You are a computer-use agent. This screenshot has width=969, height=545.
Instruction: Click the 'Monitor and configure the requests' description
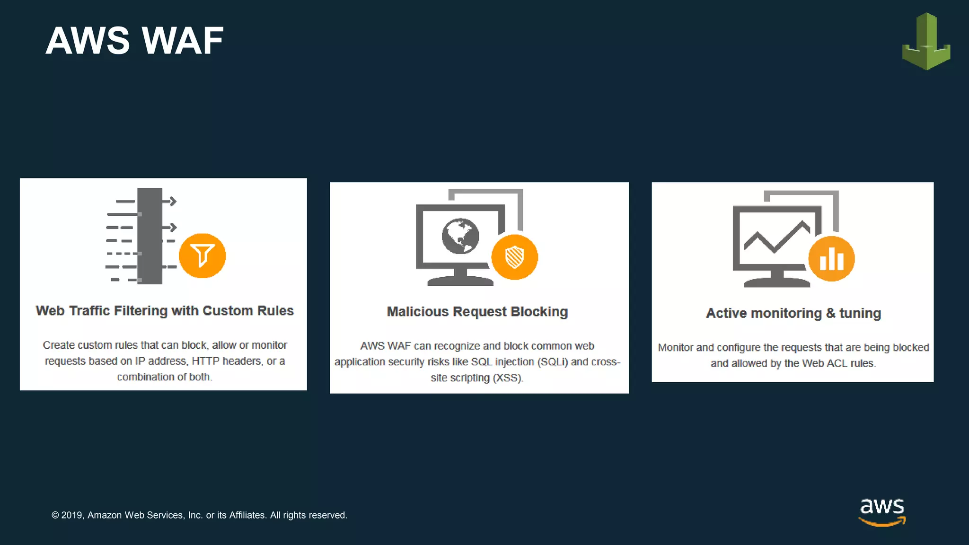[x=793, y=355]
